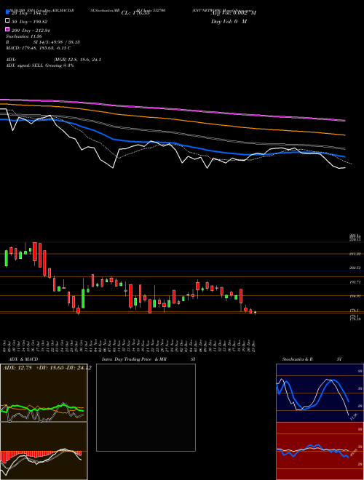Click the 'Intra Day Trading Price & MRSI' title
364x480 pixels.
point(149,359)
